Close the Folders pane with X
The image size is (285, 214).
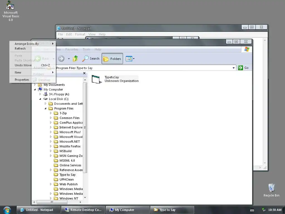(84, 73)
